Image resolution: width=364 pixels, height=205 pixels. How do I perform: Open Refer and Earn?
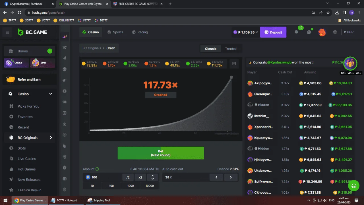(x=30, y=79)
